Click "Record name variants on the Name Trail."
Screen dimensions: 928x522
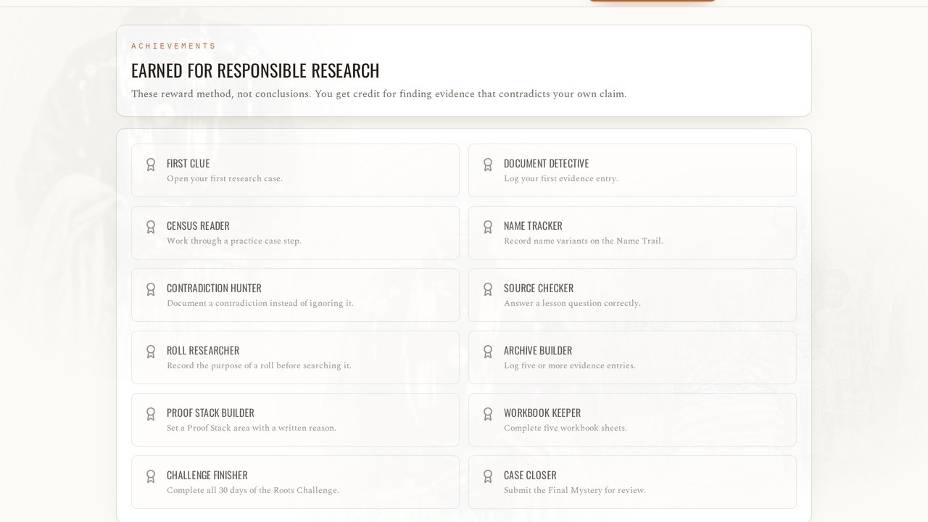pos(584,241)
